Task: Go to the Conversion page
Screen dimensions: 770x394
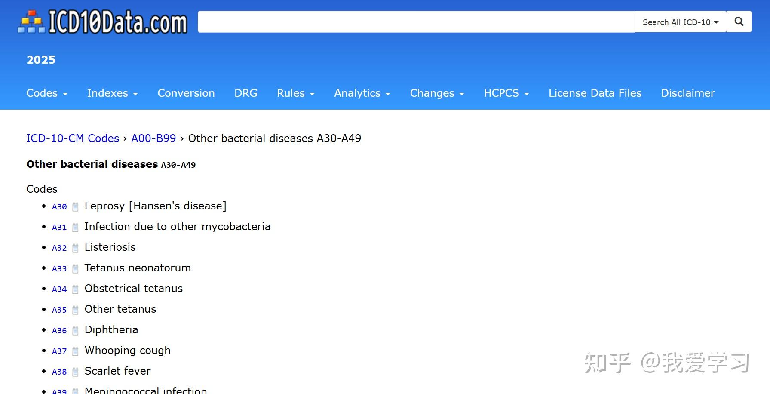Action: point(186,93)
